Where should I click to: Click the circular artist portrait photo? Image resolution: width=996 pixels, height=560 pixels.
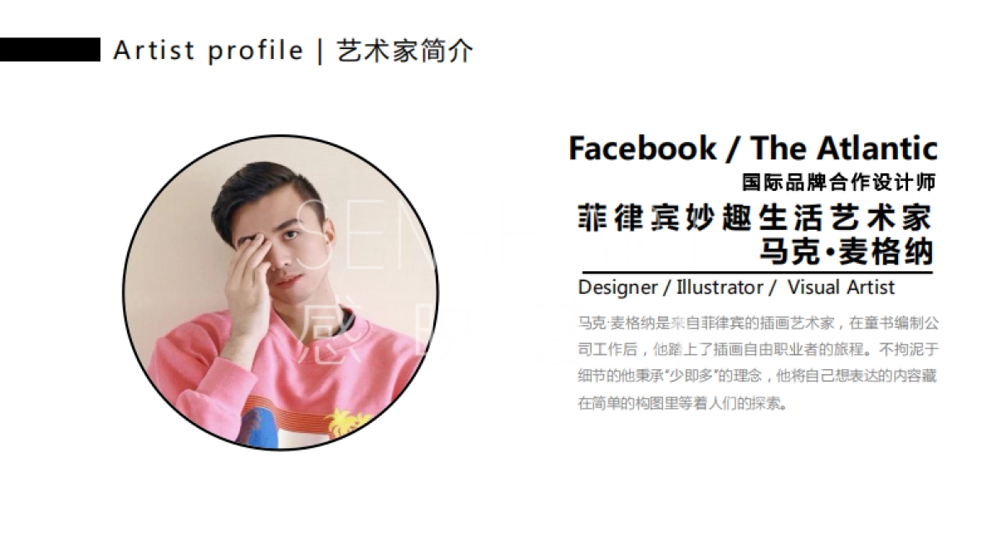point(281,292)
